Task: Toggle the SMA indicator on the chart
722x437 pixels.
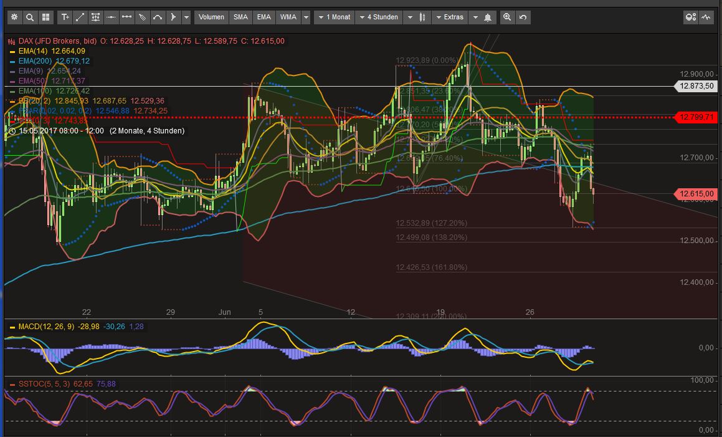Action: pos(240,17)
